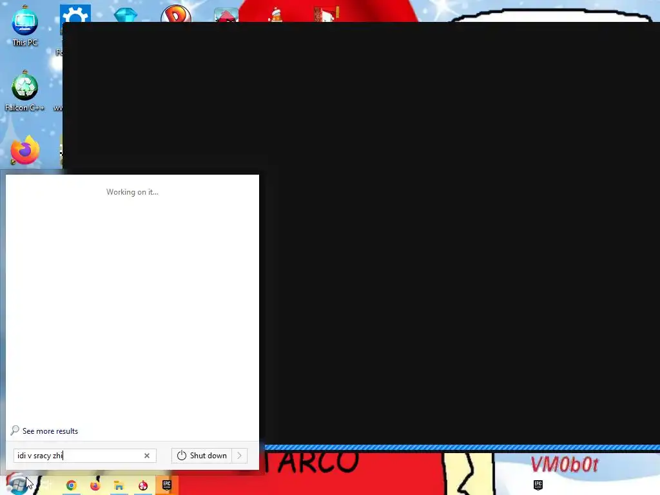Open the blue gear desktop icon

(75, 13)
